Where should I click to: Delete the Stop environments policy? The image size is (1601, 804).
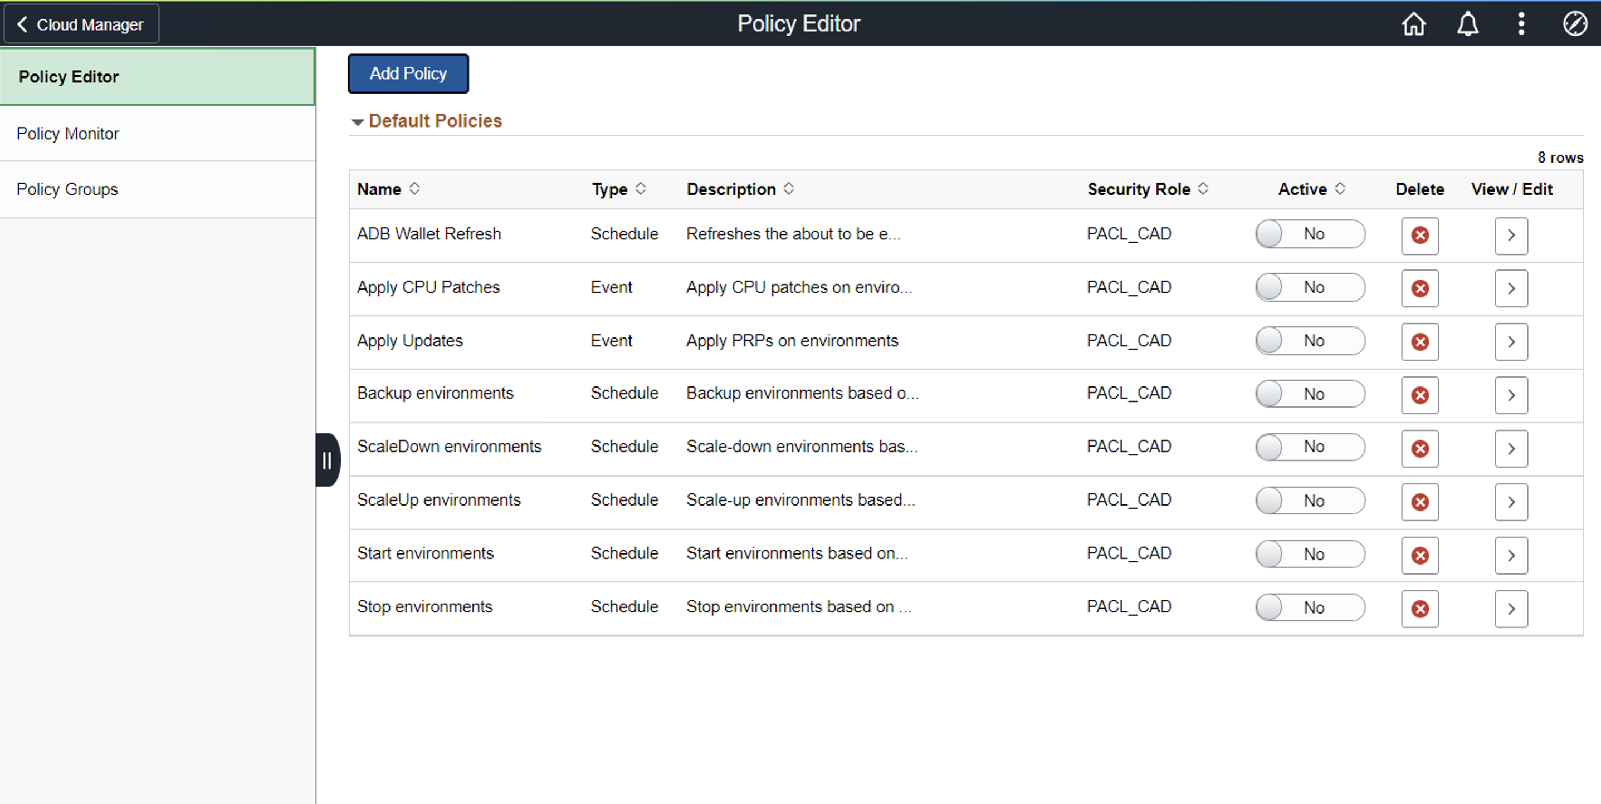(x=1419, y=609)
